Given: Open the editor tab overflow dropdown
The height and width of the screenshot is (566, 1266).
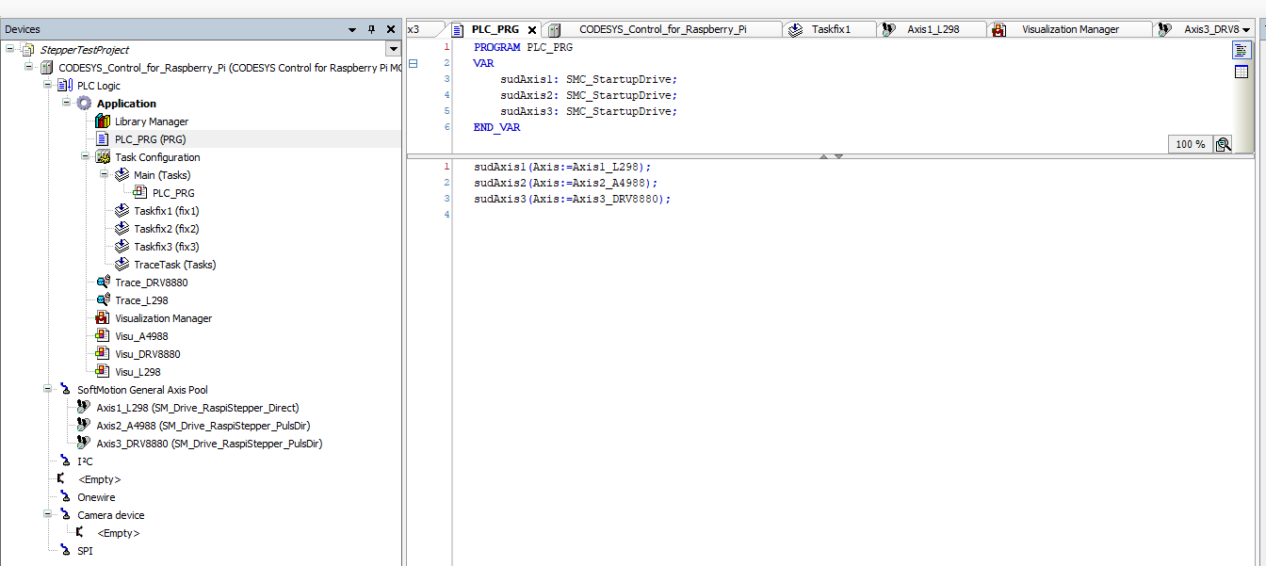Looking at the screenshot, I should coord(1246,30).
